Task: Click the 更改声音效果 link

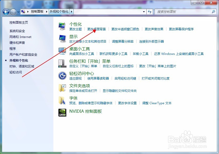Action: tap(154, 29)
